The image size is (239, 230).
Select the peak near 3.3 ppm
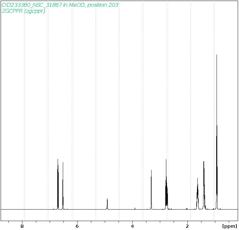tap(151, 189)
